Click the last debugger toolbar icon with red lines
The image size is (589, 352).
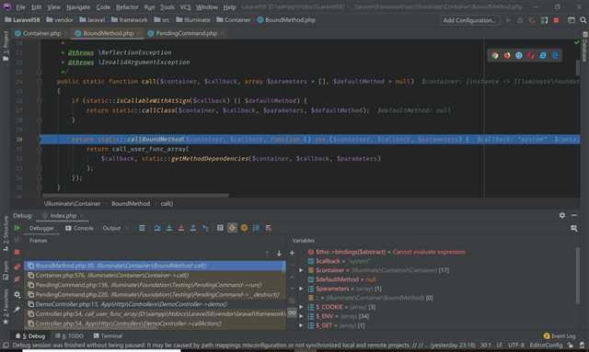coord(268,228)
